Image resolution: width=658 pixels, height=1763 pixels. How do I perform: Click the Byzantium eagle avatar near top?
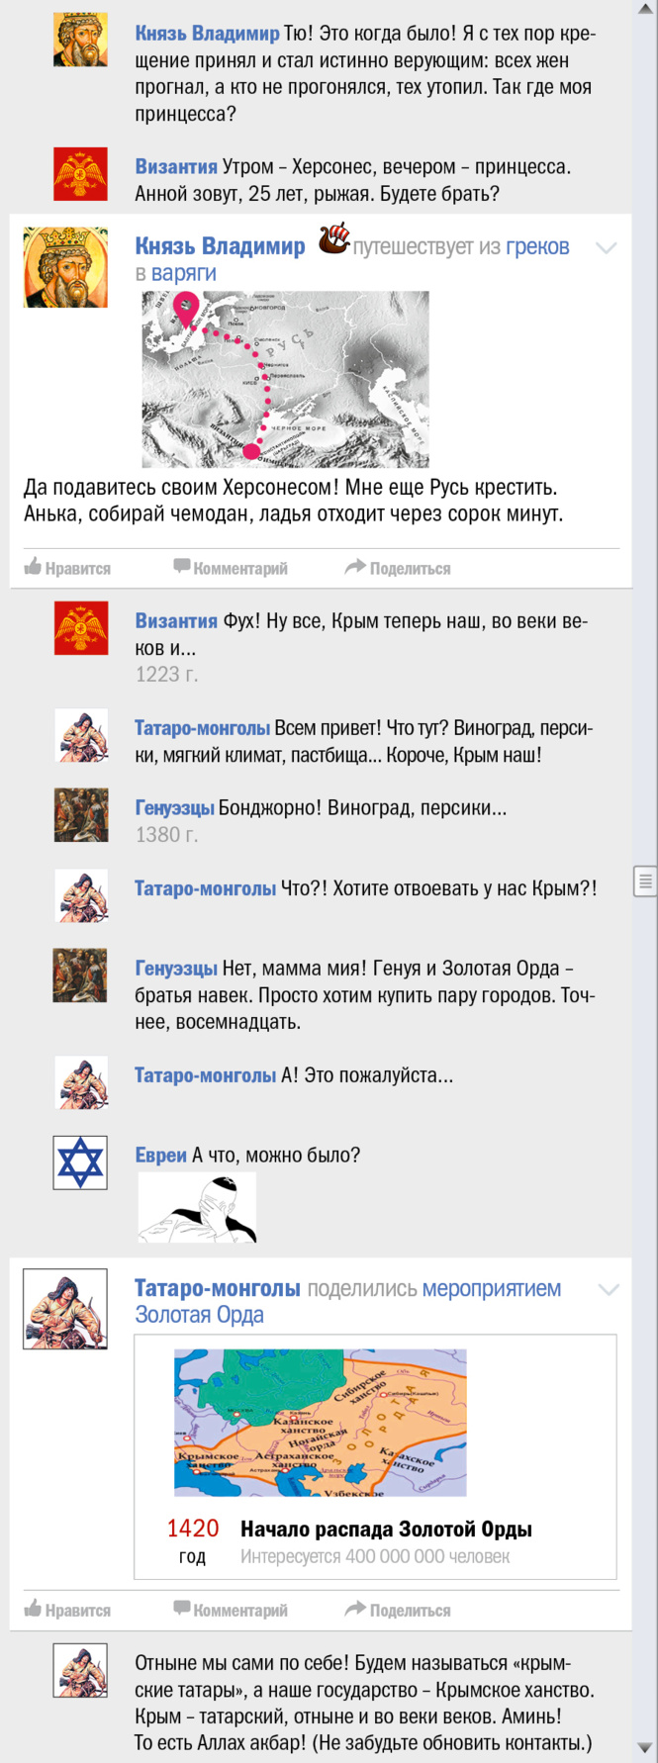80,174
